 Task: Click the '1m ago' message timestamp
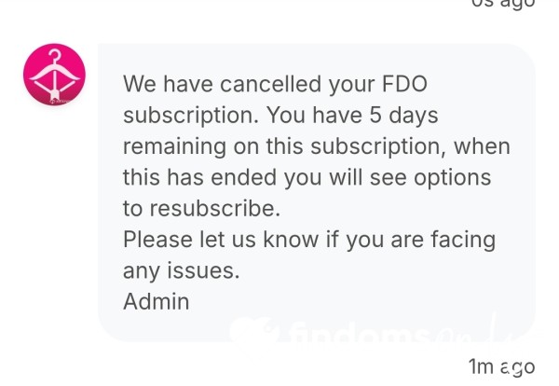pyautogui.click(x=501, y=366)
